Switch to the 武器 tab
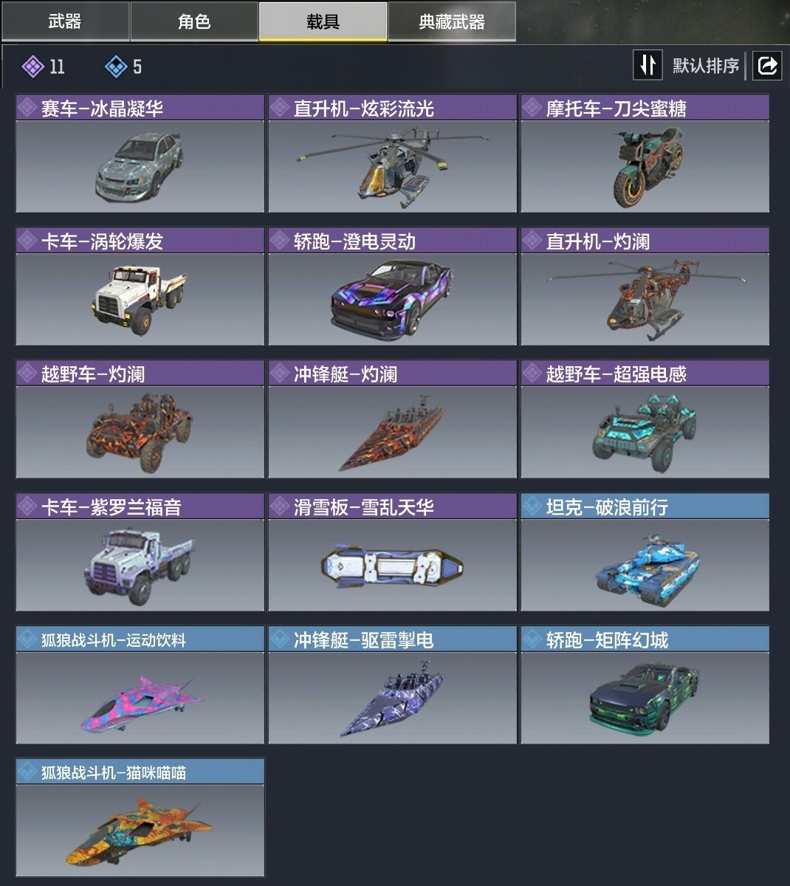 tap(65, 21)
